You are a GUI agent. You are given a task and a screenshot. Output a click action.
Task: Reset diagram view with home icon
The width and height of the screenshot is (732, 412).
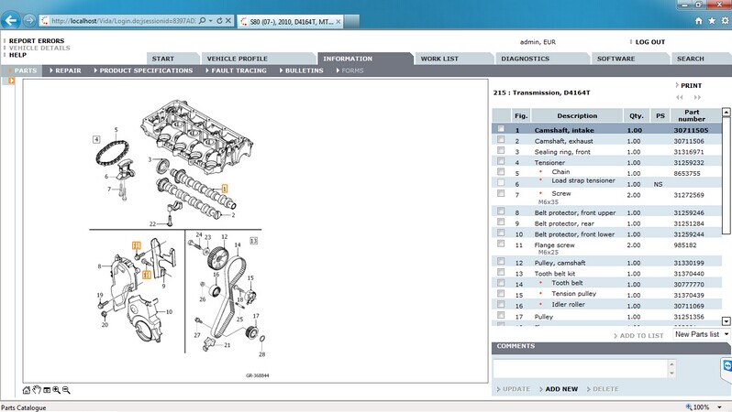click(x=27, y=390)
